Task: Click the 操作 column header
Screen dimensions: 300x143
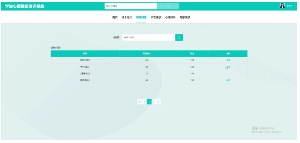Action: point(229,54)
